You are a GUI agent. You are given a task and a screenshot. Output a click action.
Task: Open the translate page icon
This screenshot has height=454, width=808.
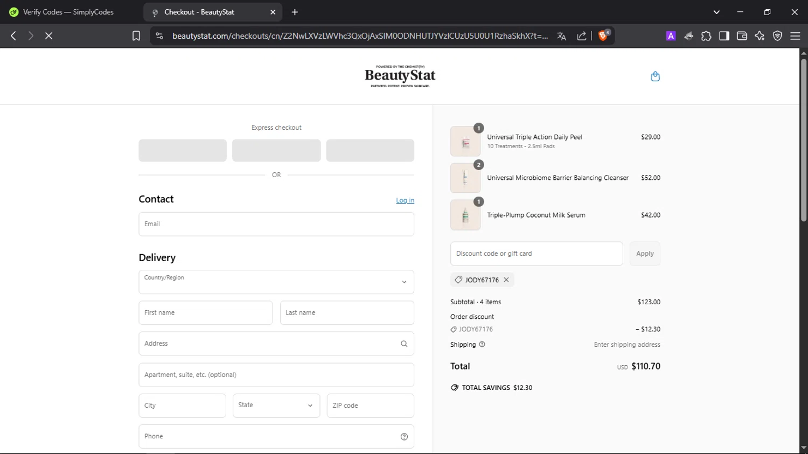point(562,36)
